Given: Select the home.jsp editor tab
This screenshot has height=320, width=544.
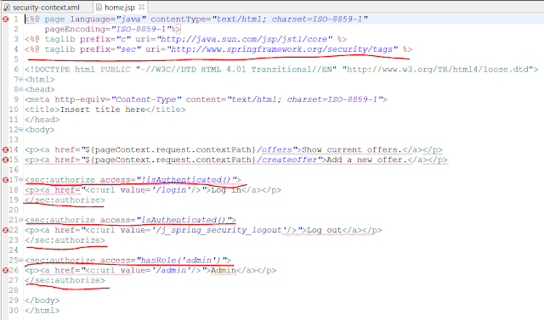Looking at the screenshot, I should [x=120, y=8].
